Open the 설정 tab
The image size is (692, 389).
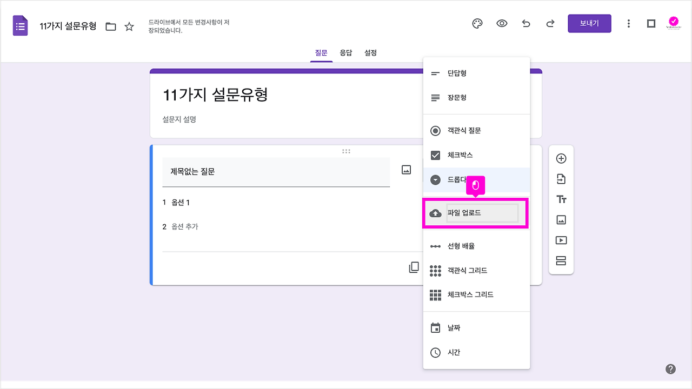370,52
